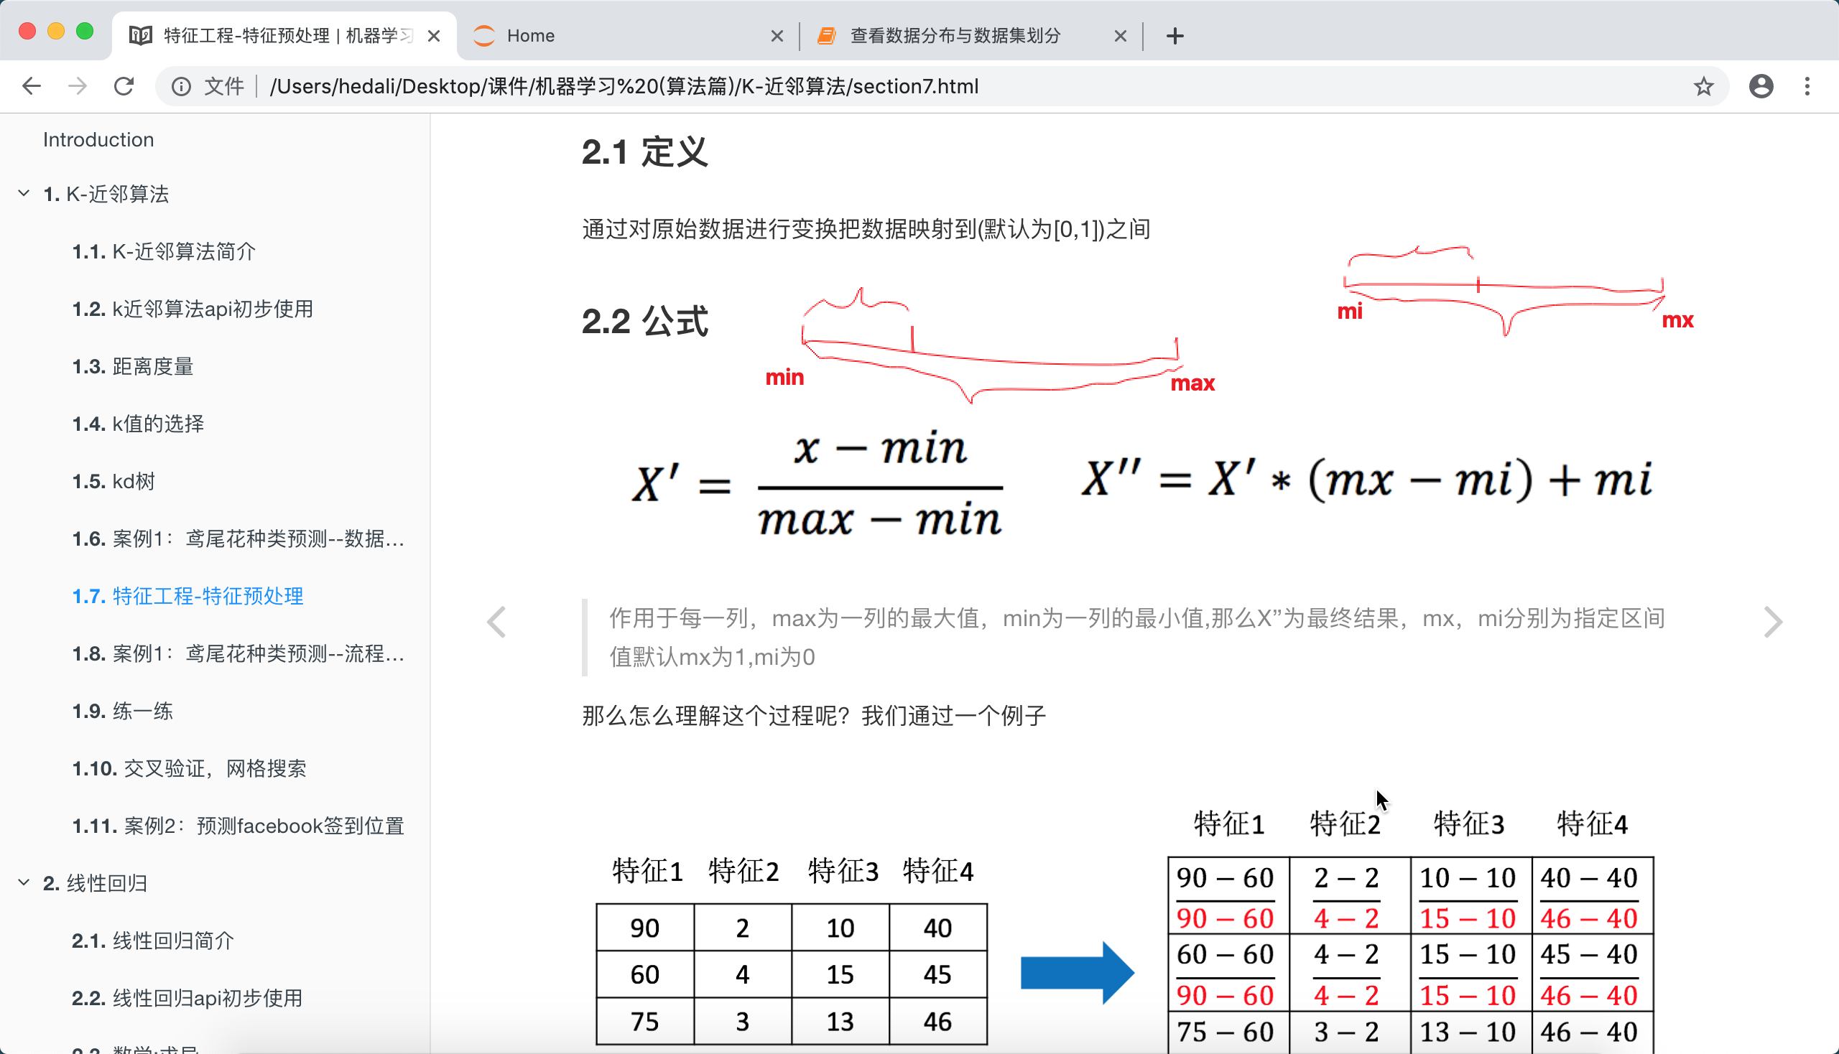Bookmark this page with star icon
This screenshot has width=1839, height=1054.
[1703, 87]
